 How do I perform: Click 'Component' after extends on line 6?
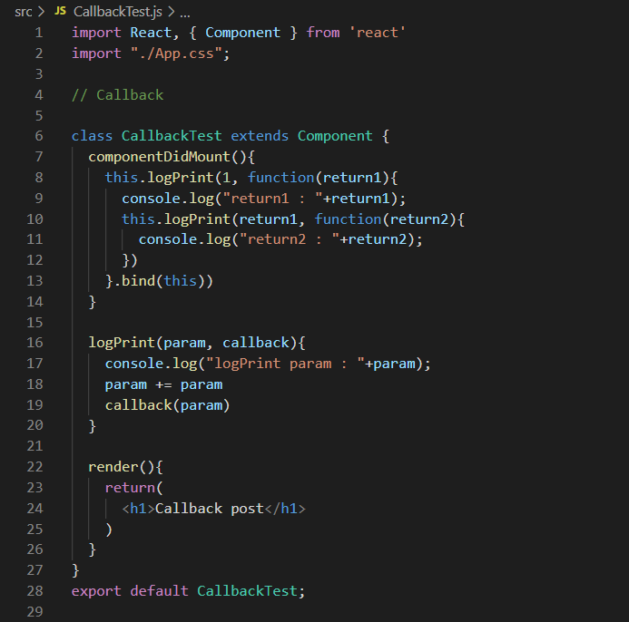(x=335, y=136)
